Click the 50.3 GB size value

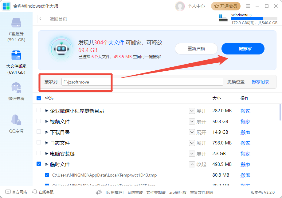pos(220,121)
